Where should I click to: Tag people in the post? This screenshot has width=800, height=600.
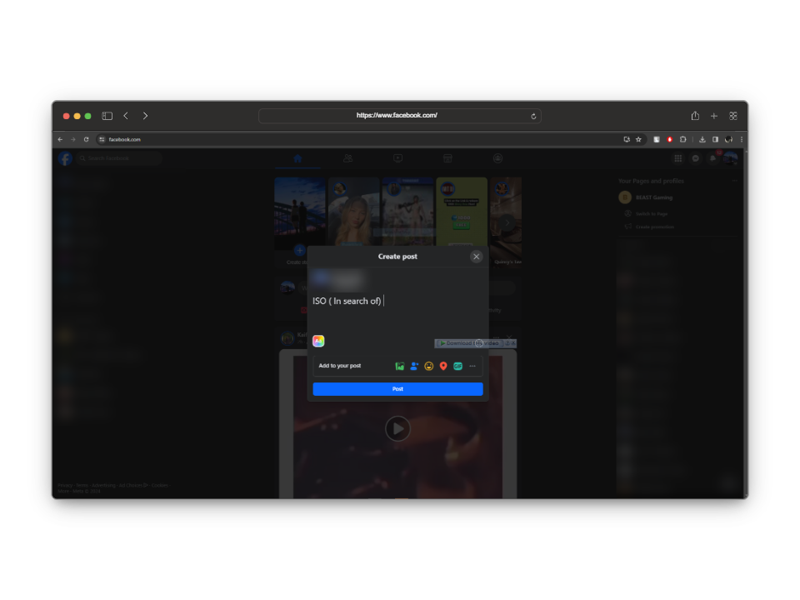(414, 366)
